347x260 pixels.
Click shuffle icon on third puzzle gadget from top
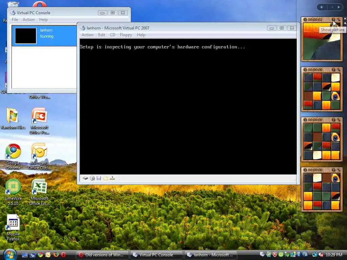[x=339, y=120]
